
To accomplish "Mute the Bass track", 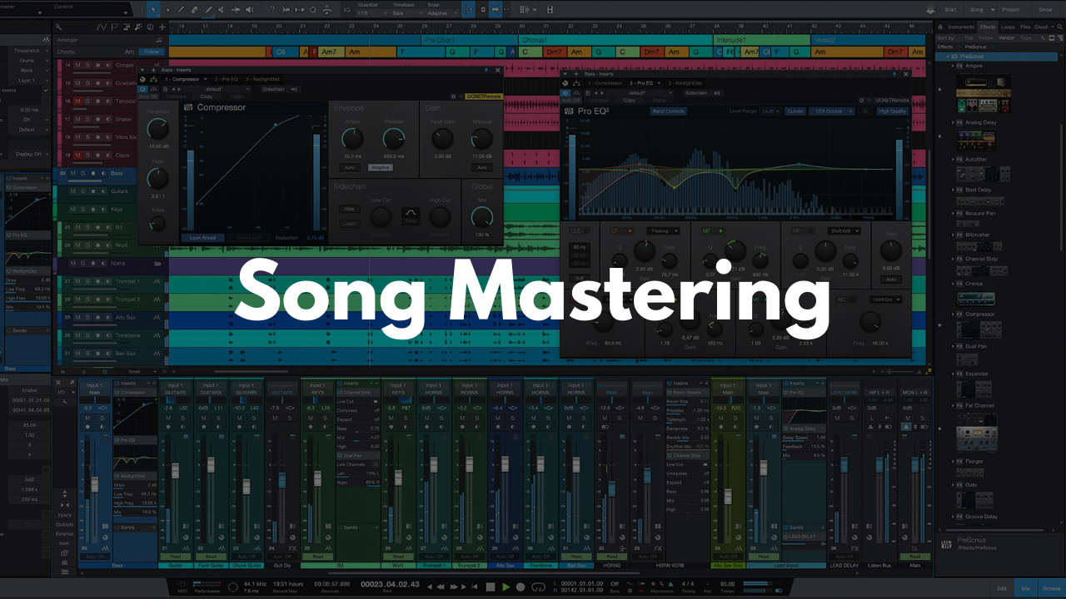I will pyautogui.click(x=72, y=173).
